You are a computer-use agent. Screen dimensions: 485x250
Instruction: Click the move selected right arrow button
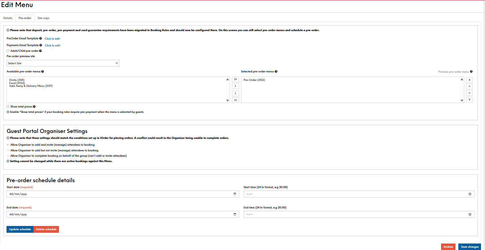[x=235, y=86]
